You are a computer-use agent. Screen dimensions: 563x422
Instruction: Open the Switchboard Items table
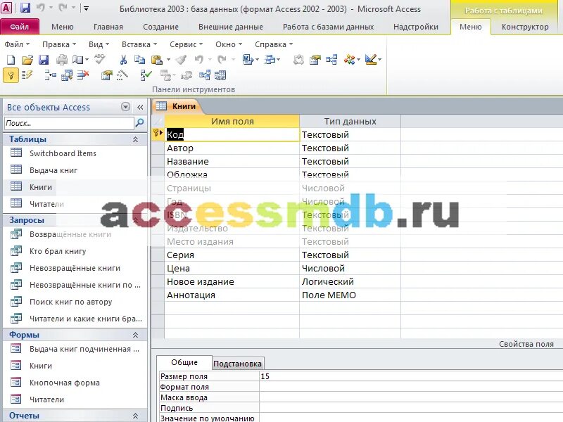click(63, 153)
